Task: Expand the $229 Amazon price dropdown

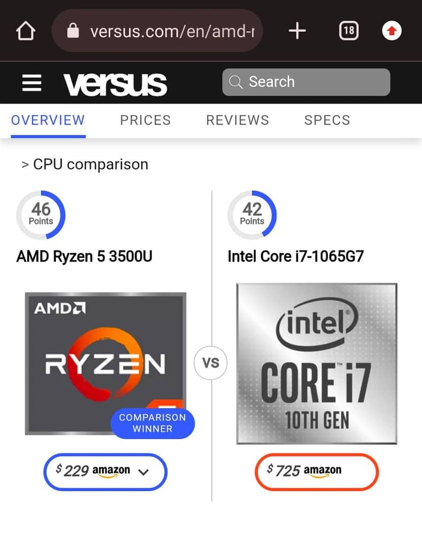Action: (x=143, y=471)
